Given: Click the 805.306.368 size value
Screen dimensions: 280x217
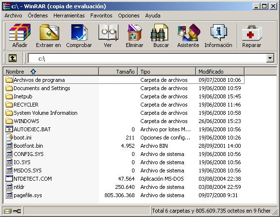Looking at the screenshot, I should 119,195.
